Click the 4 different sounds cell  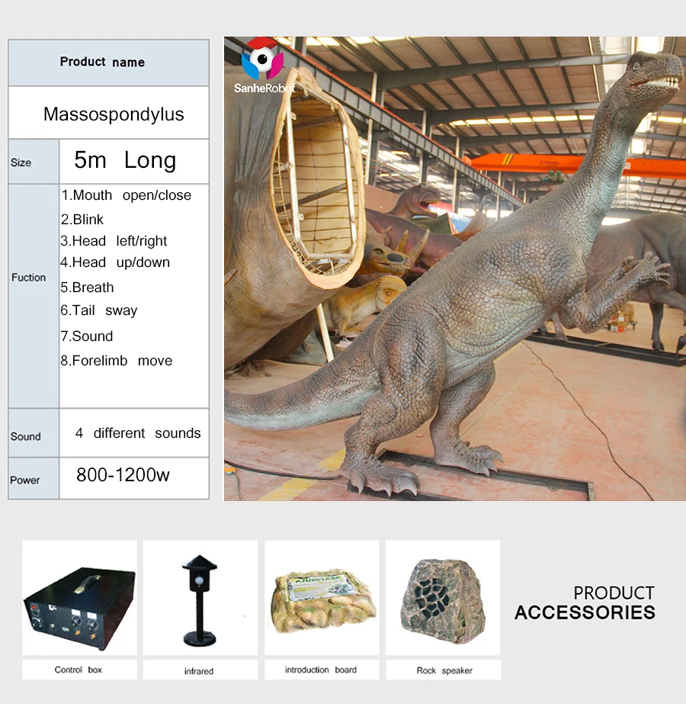[x=138, y=433]
